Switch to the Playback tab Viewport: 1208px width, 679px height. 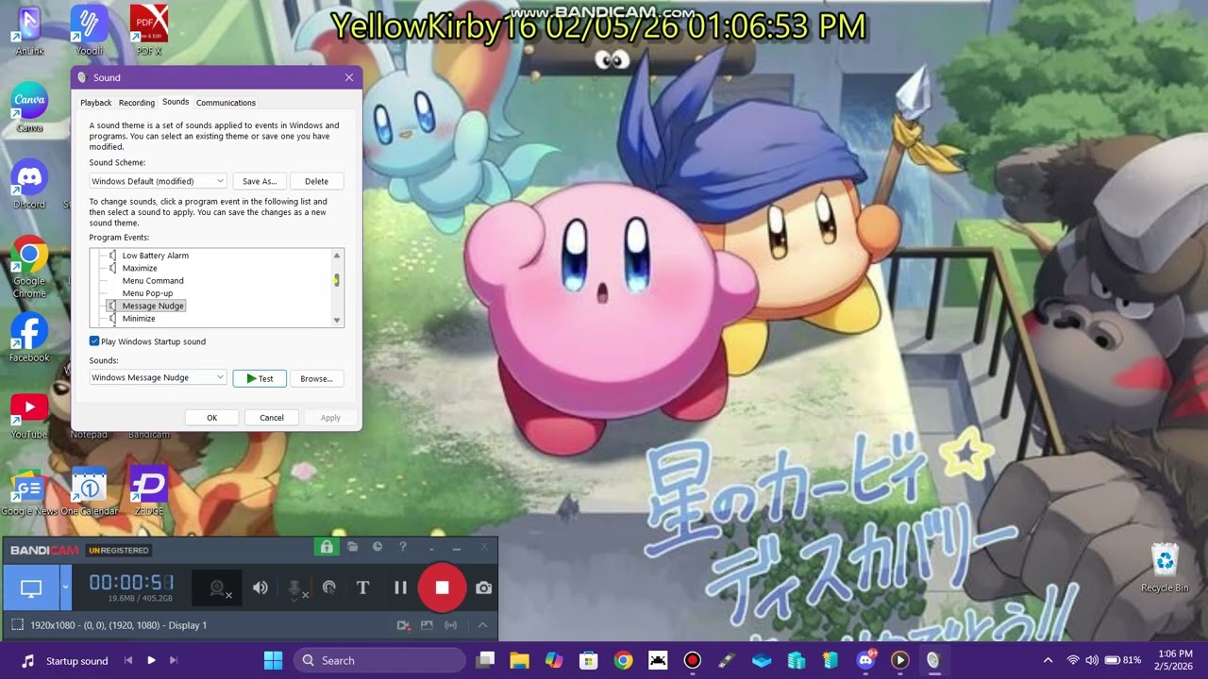click(x=95, y=103)
